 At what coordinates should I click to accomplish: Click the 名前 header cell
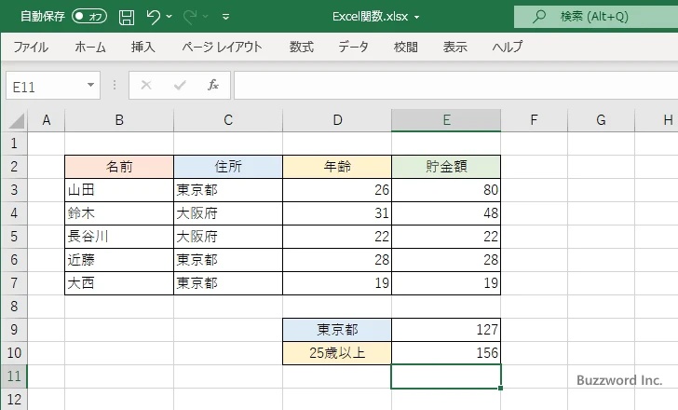coord(119,167)
